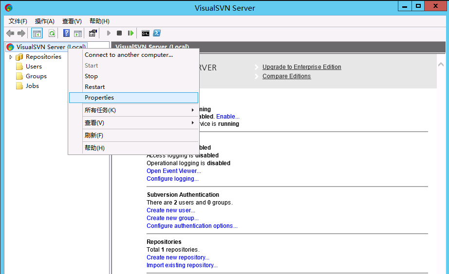Click 'There are 2 users and 0 groups.' text

point(189,202)
